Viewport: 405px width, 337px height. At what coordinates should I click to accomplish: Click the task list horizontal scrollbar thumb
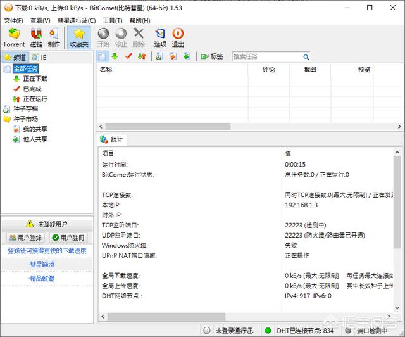tap(168, 127)
